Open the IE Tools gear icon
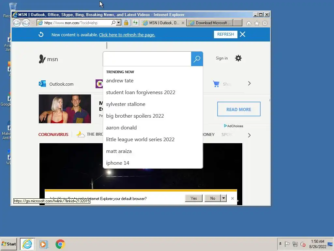The image size is (334, 251). point(265,23)
